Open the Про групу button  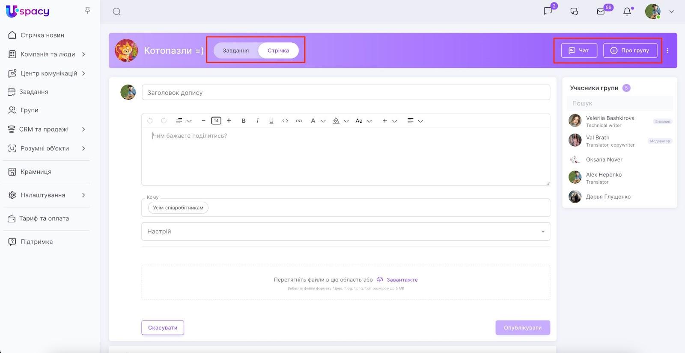tap(630, 50)
